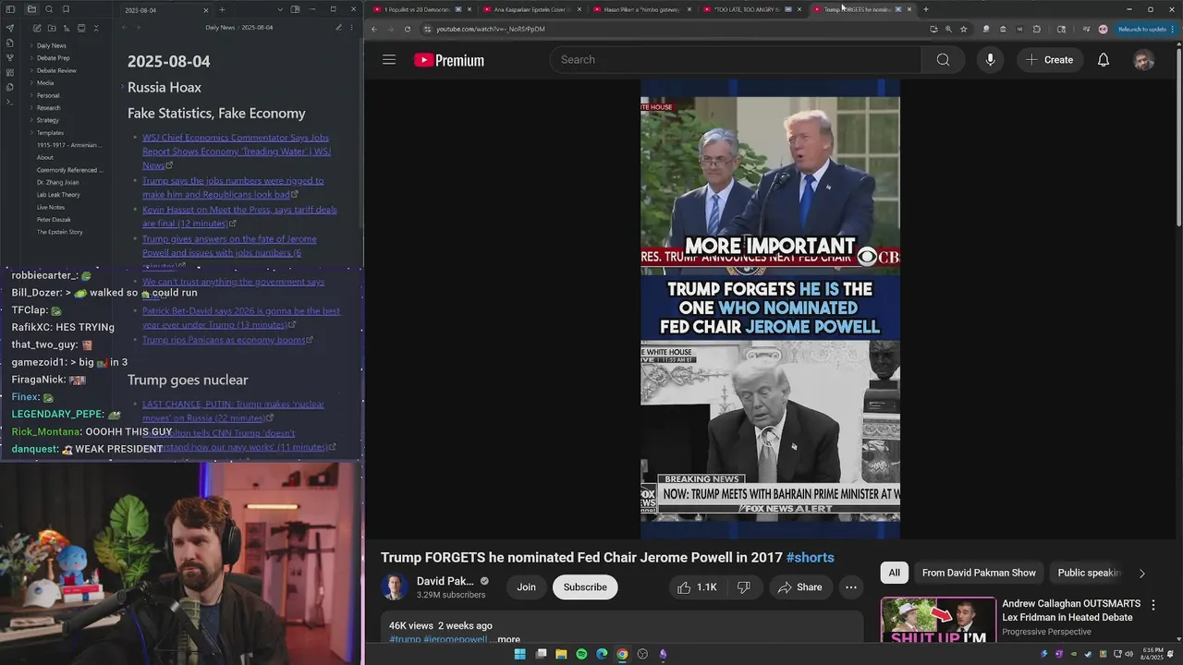This screenshot has width=1183, height=665.
Task: Create new folder icon in Obsidian
Action: (x=50, y=28)
